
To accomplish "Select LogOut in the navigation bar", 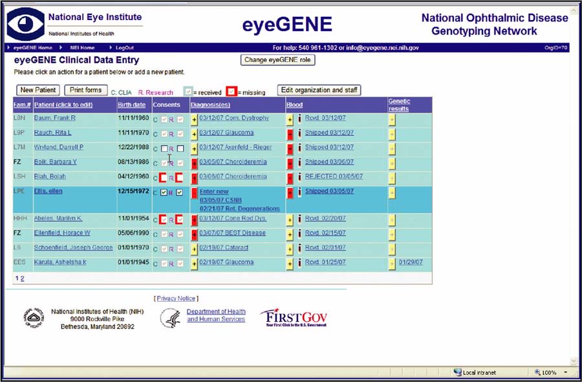I will (125, 47).
